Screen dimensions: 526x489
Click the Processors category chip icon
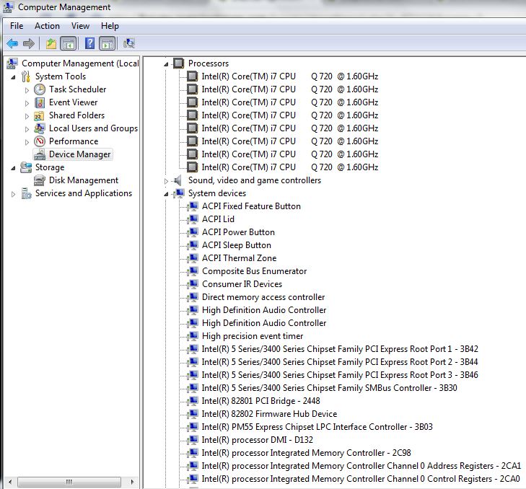178,63
